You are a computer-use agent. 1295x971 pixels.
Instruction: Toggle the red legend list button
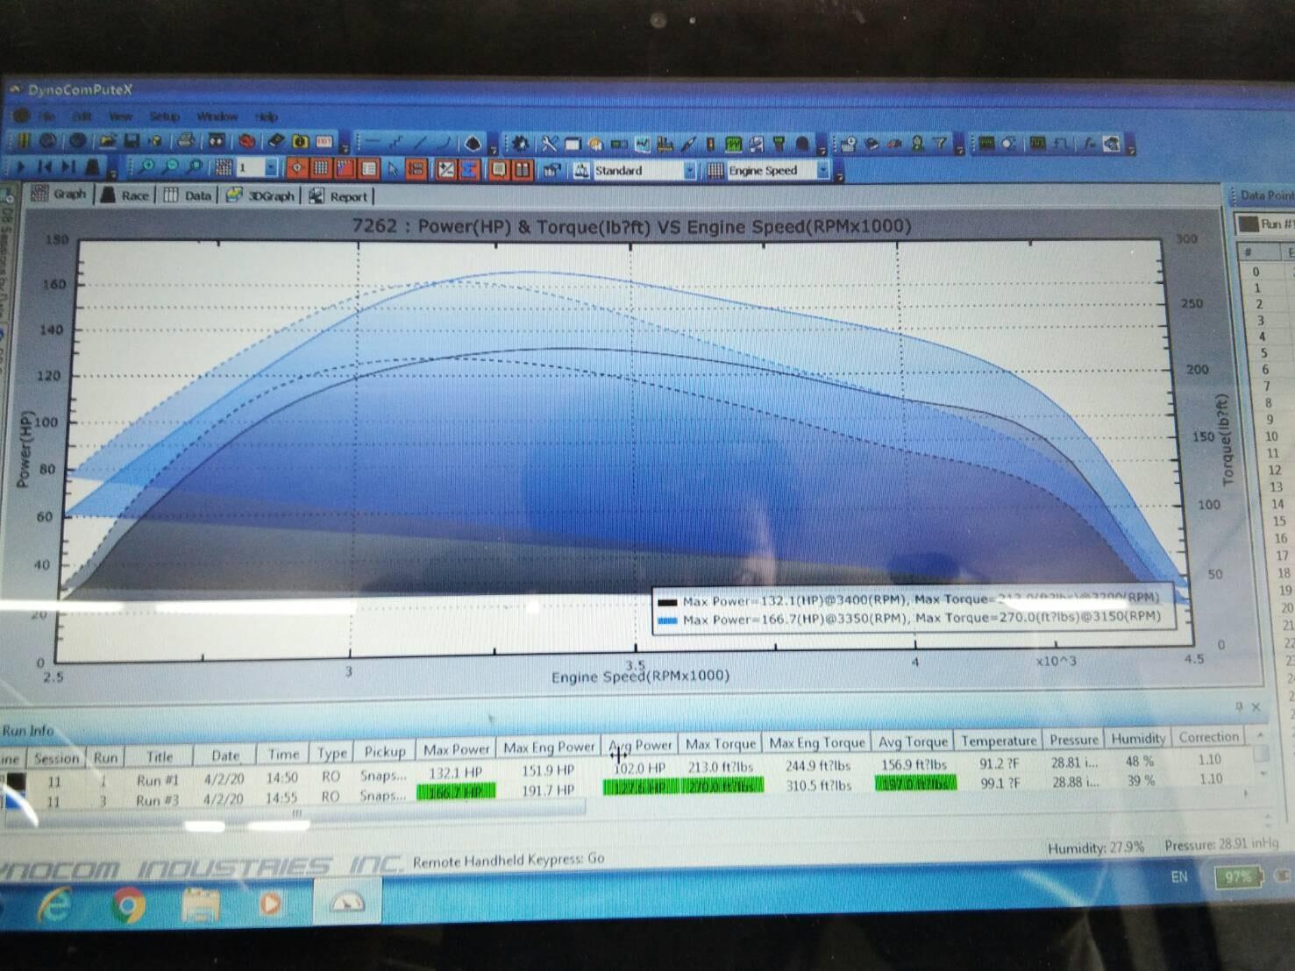(369, 169)
